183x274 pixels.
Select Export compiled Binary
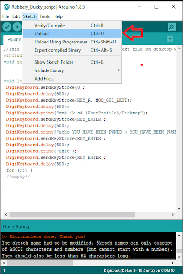pos(72,50)
